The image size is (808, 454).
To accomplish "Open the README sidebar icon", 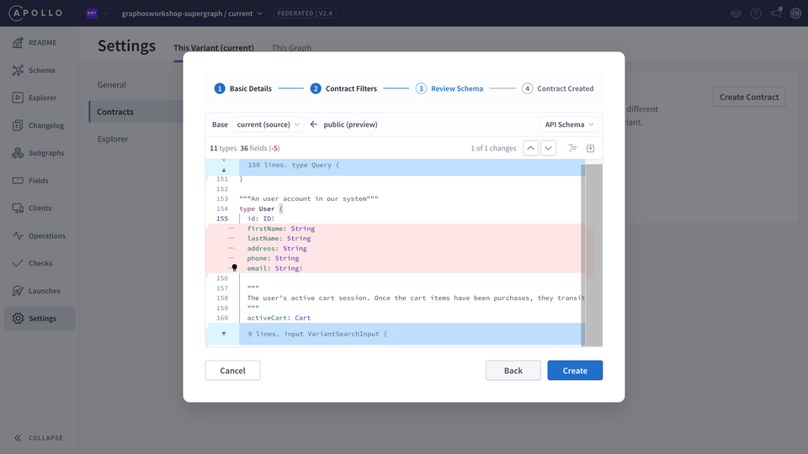I will pyautogui.click(x=18, y=43).
